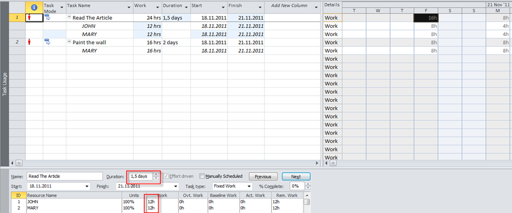The width and height of the screenshot is (512, 213).
Task: Open the Task type dropdown
Action: 248,186
